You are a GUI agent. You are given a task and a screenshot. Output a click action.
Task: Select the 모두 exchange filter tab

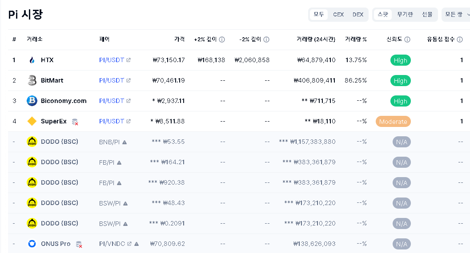(319, 14)
